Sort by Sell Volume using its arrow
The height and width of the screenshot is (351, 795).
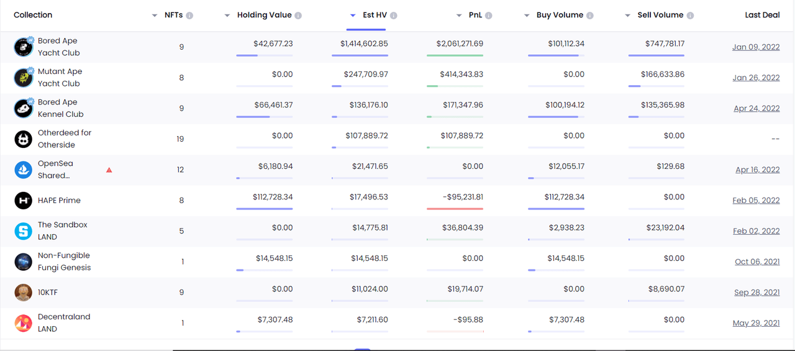coord(627,16)
